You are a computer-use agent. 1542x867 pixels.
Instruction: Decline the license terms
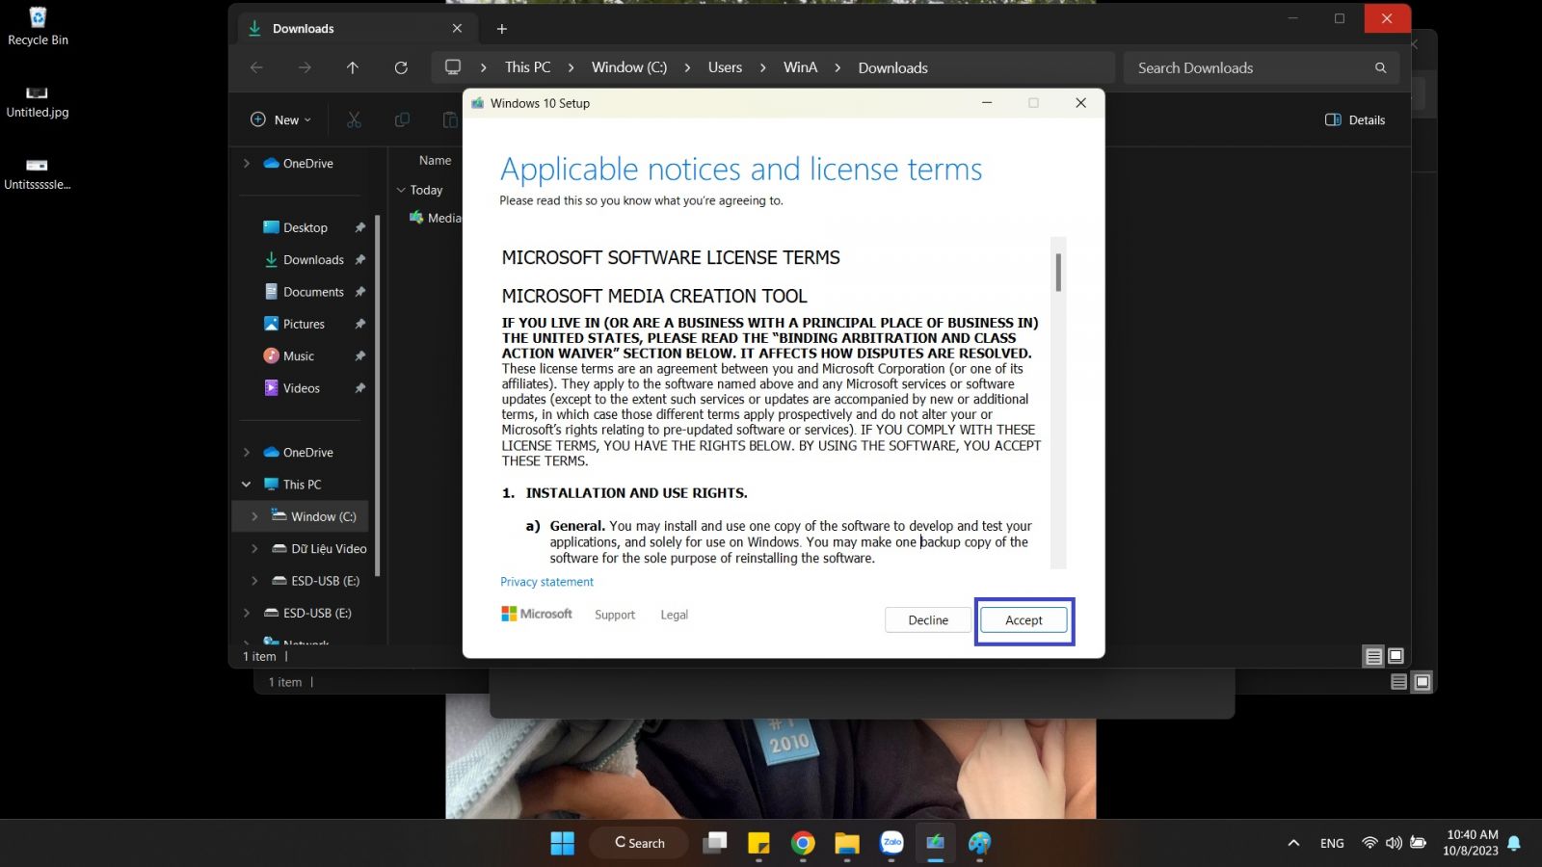928,620
